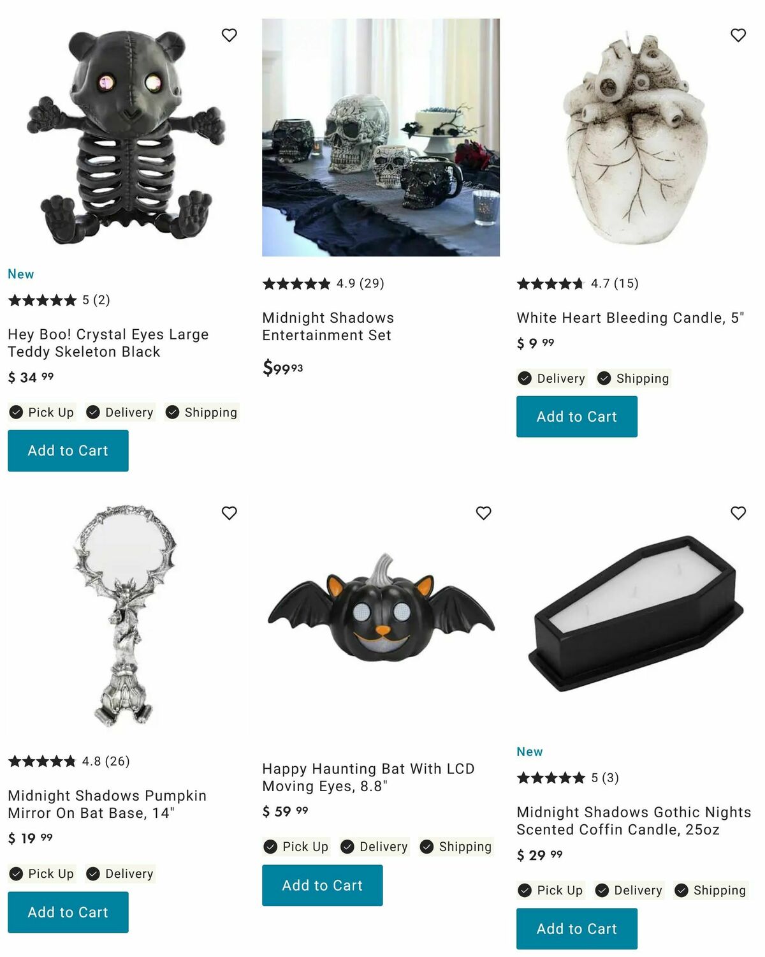Favorite the Teddy Skeleton Black with heart icon
The image size is (765, 957).
[x=229, y=35]
